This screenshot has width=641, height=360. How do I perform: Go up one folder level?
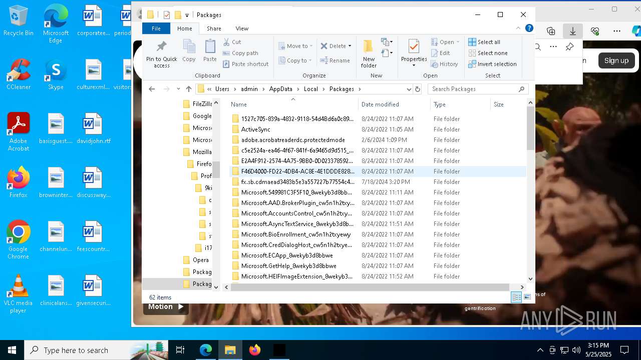(188, 89)
